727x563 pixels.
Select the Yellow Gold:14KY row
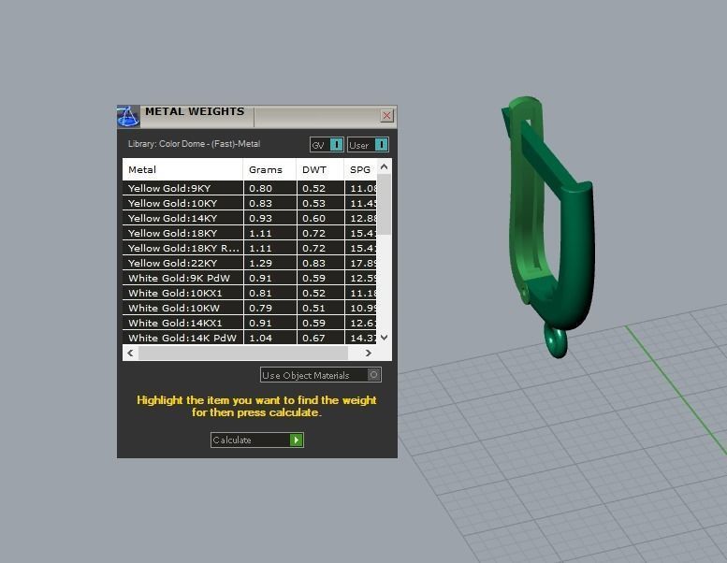point(250,218)
